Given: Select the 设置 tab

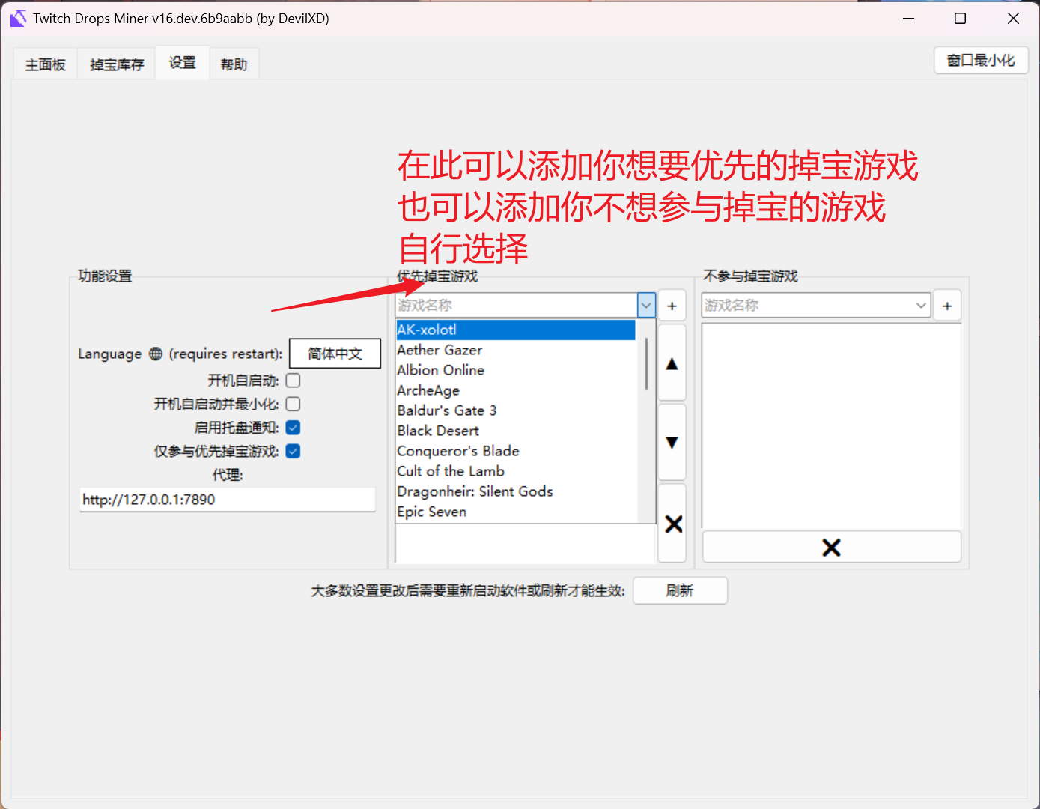Looking at the screenshot, I should pos(182,63).
